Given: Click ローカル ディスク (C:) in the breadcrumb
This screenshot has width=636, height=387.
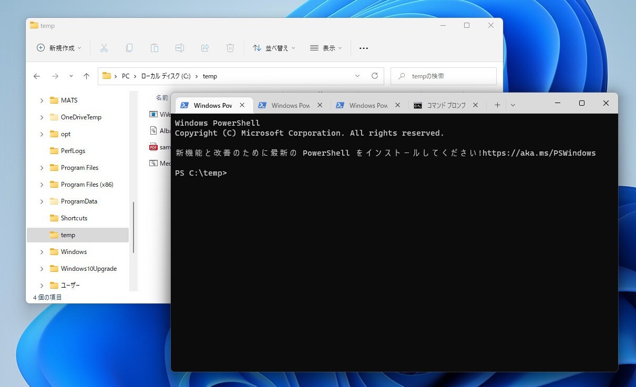Looking at the screenshot, I should 166,76.
